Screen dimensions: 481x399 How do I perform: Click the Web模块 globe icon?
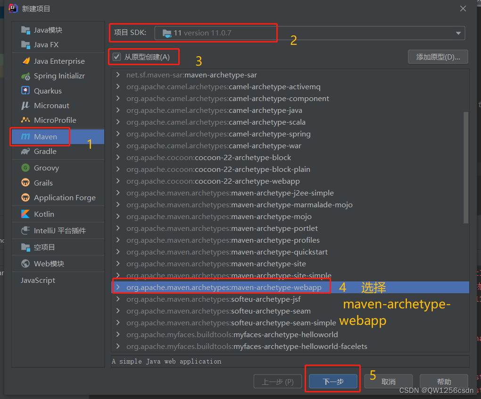25,263
